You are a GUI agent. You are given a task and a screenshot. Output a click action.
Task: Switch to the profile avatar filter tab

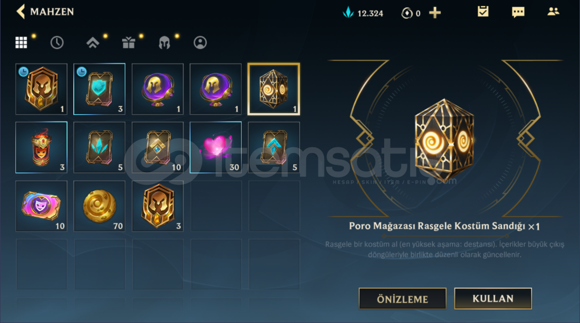click(x=200, y=43)
